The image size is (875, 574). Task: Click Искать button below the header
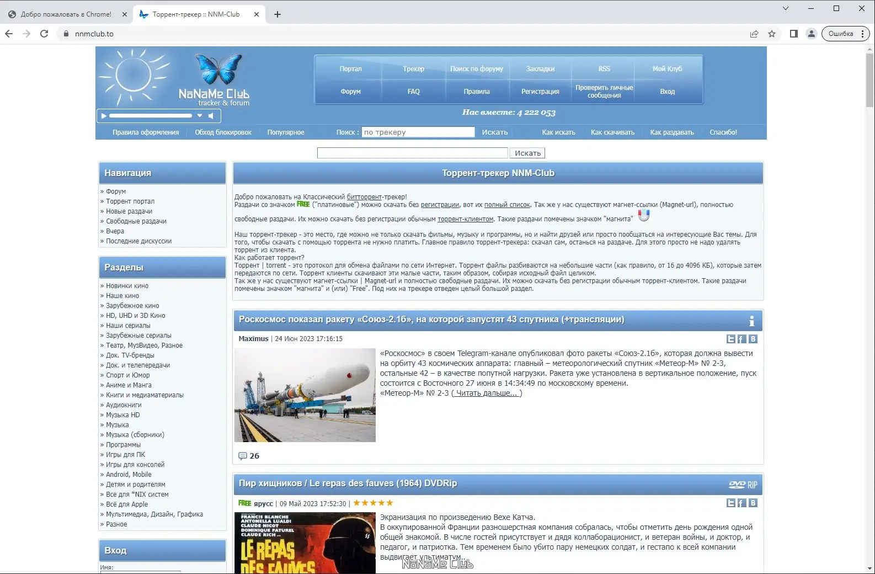pos(527,153)
